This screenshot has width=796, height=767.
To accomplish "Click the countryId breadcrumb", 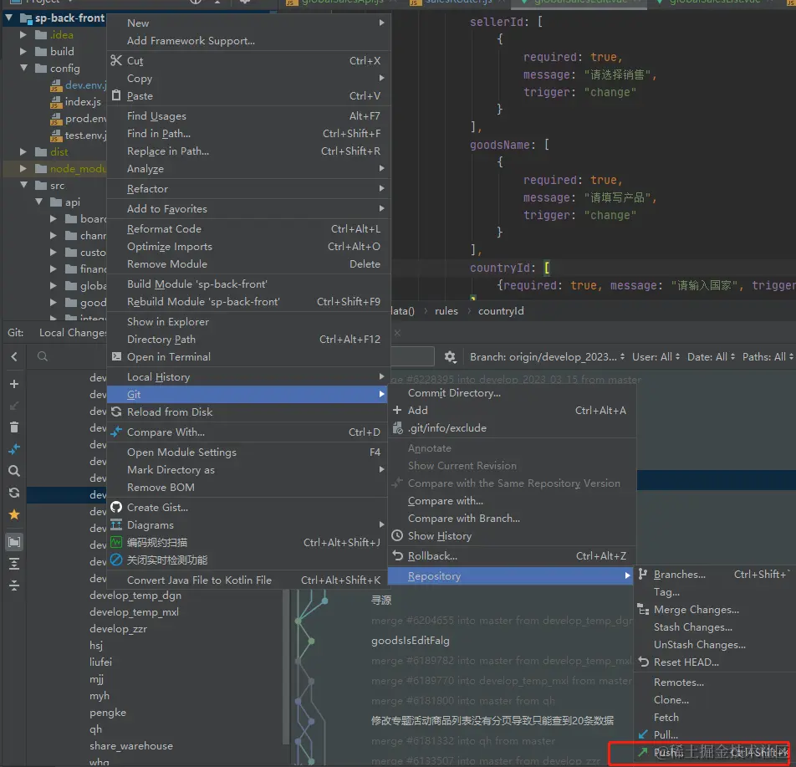I will 501,311.
